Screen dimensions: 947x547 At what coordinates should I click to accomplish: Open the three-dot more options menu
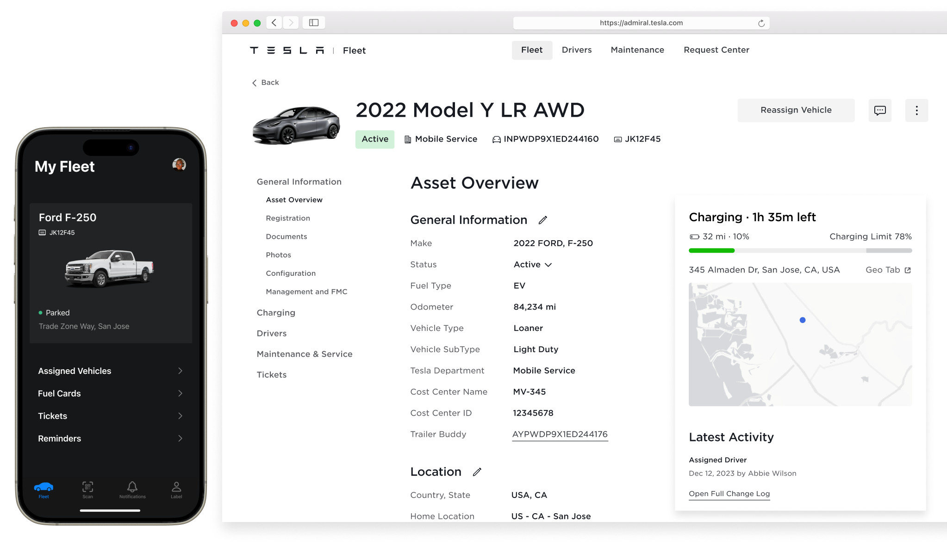point(916,110)
